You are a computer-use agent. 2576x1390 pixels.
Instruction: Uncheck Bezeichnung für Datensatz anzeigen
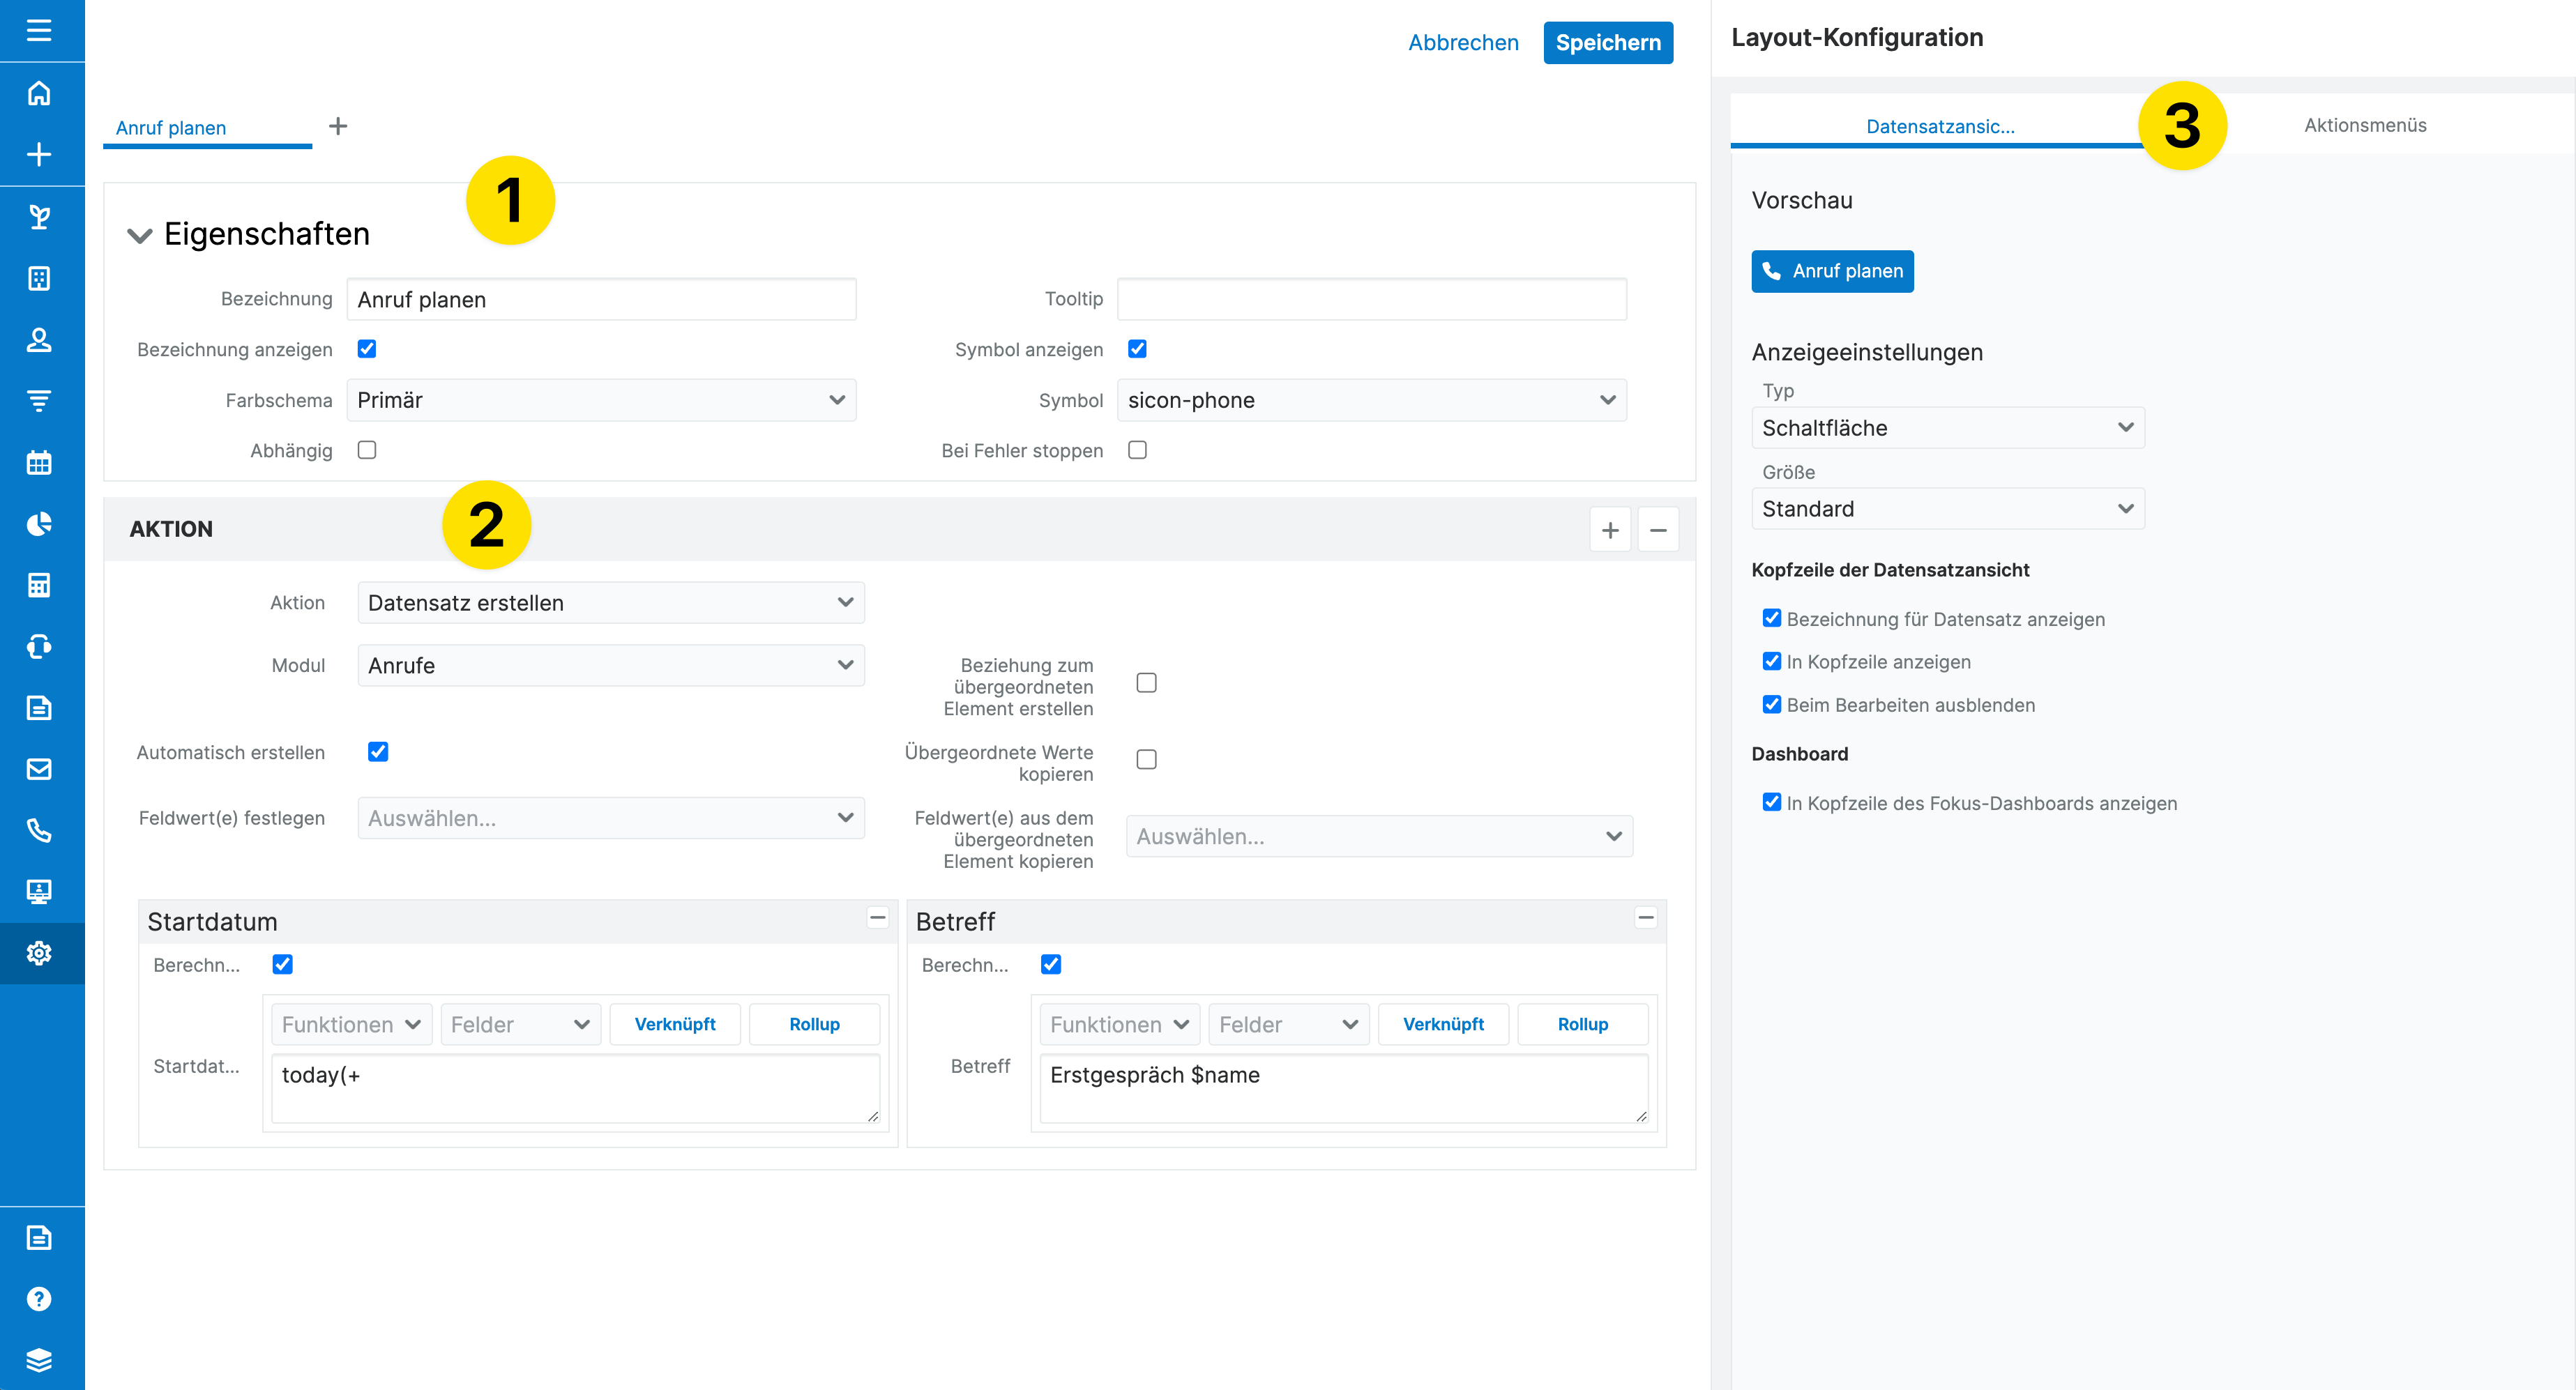point(1772,618)
